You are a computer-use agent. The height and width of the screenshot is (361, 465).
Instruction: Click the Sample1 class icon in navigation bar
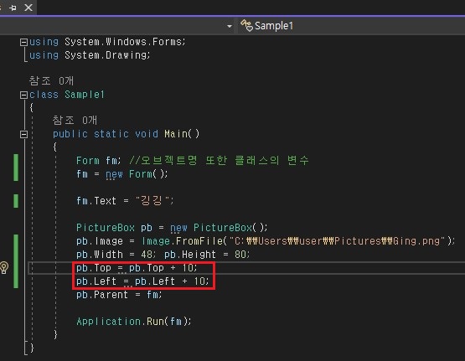pyautogui.click(x=246, y=25)
